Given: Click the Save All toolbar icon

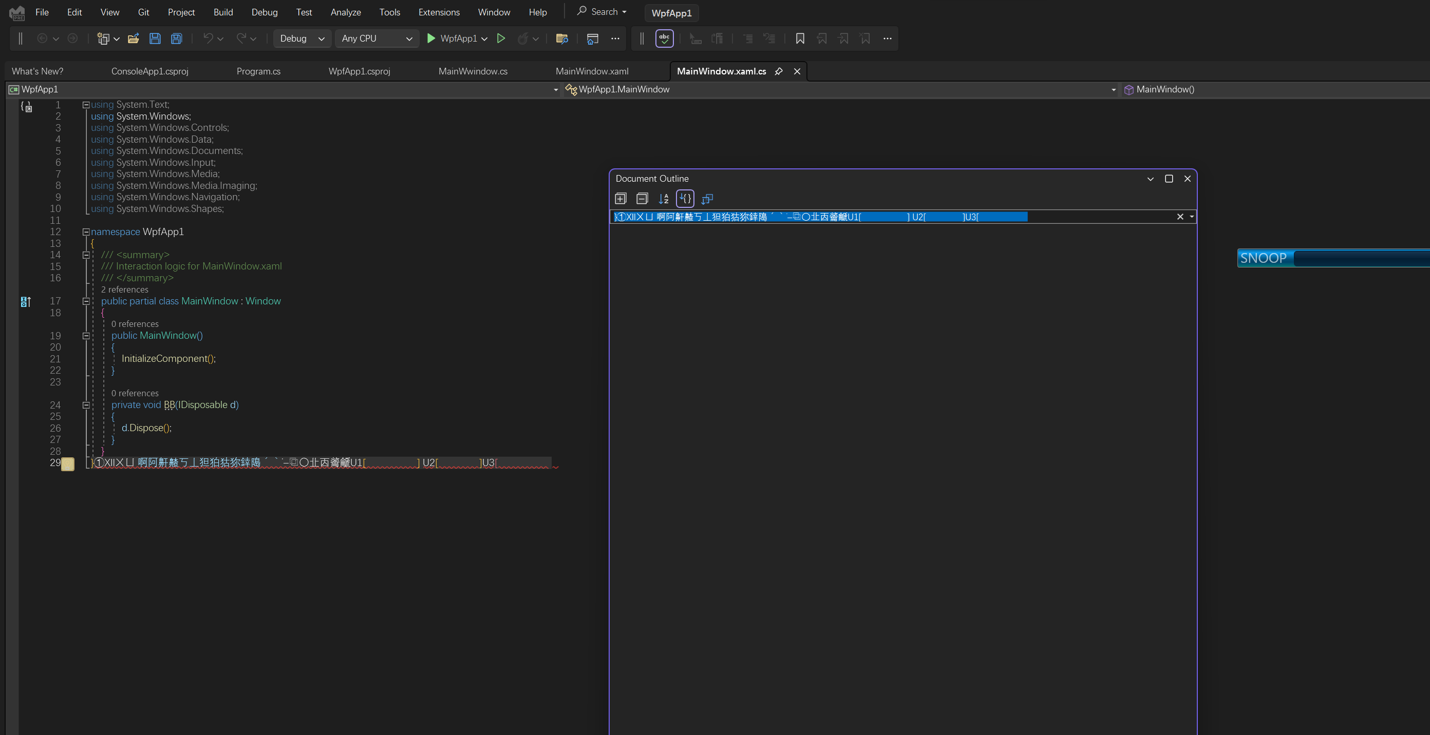Looking at the screenshot, I should 177,38.
